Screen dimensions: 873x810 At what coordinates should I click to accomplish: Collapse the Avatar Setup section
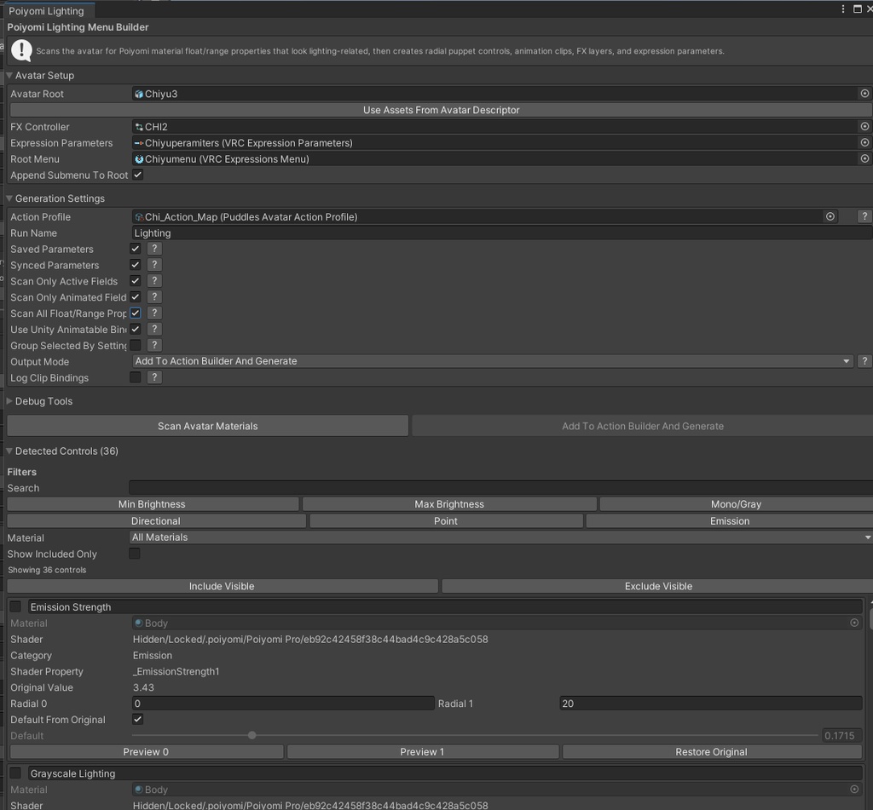click(x=9, y=75)
